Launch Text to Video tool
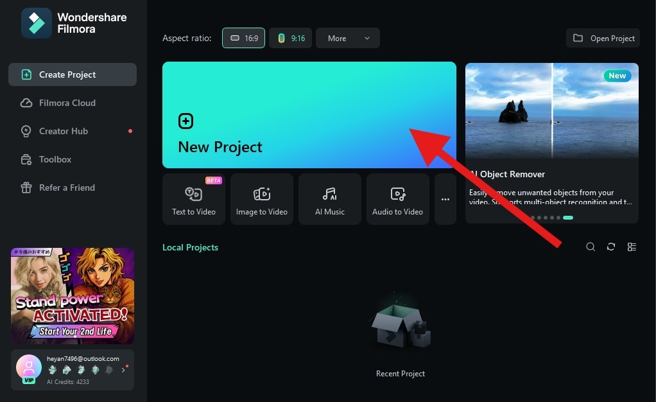This screenshot has height=402, width=656. pos(194,199)
